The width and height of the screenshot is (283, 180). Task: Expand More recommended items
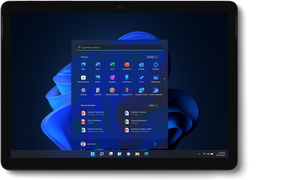(153, 105)
